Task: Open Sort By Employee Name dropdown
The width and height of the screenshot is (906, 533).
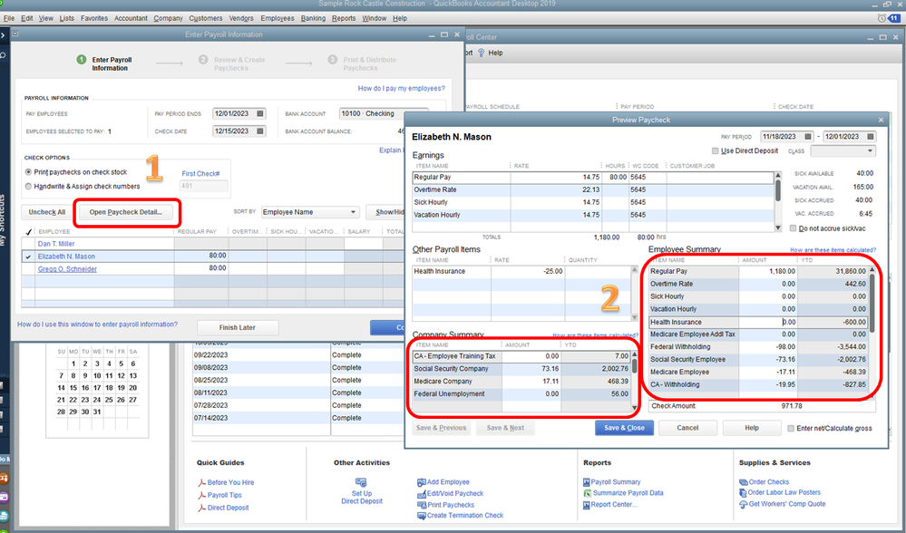Action: click(310, 212)
